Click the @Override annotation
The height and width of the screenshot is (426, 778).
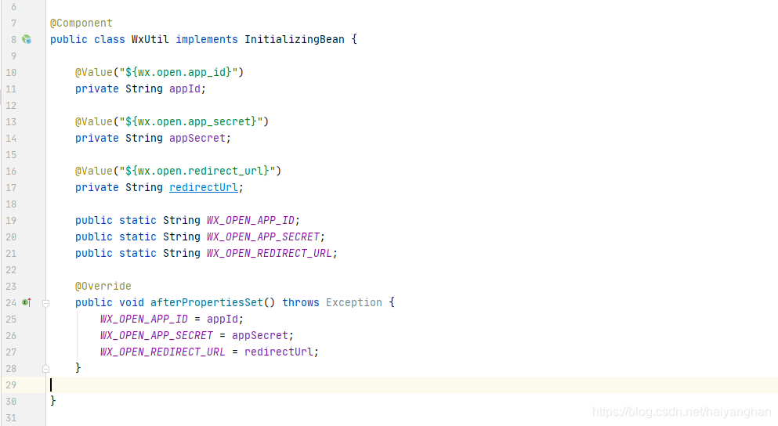click(x=103, y=286)
